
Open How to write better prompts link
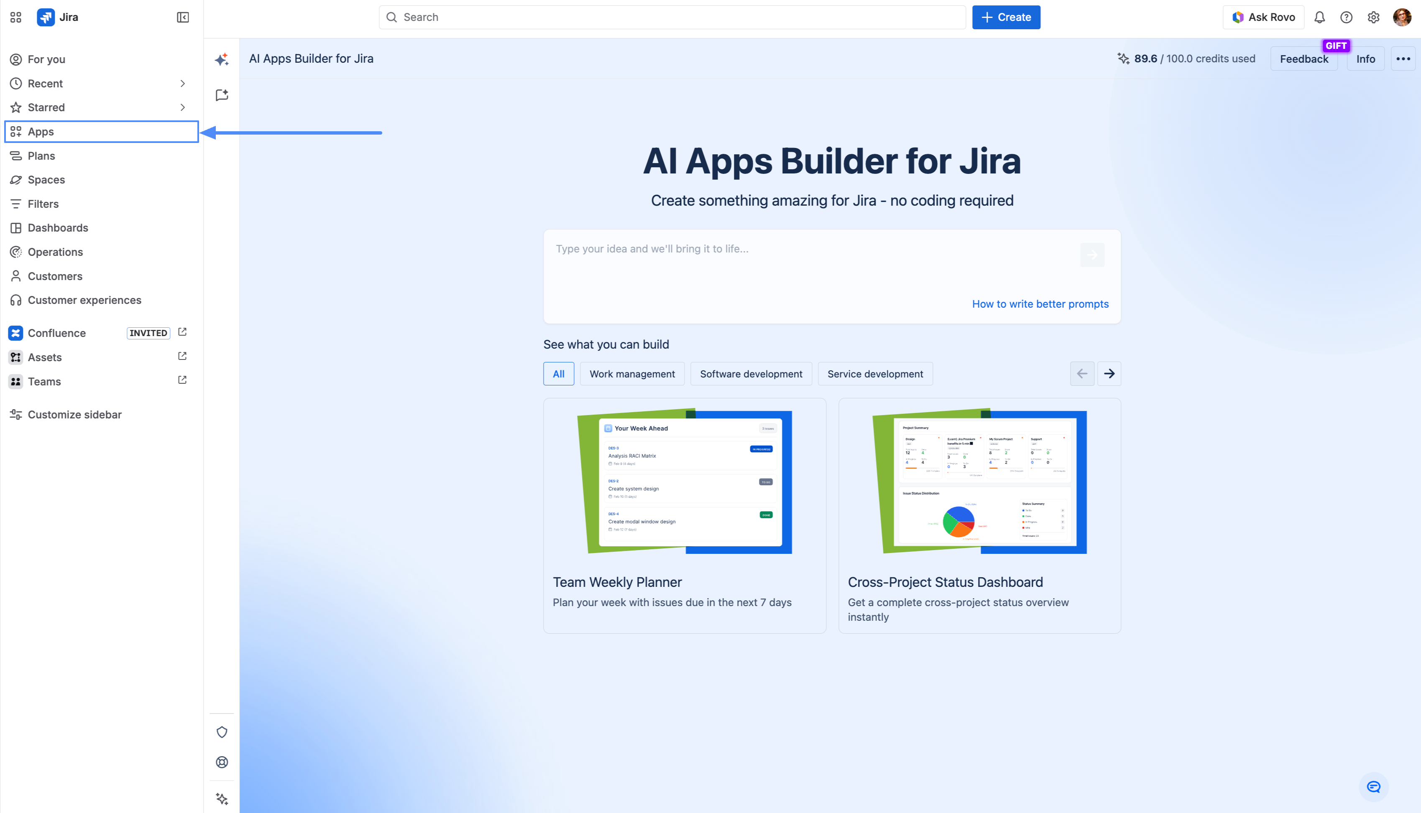tap(1040, 304)
